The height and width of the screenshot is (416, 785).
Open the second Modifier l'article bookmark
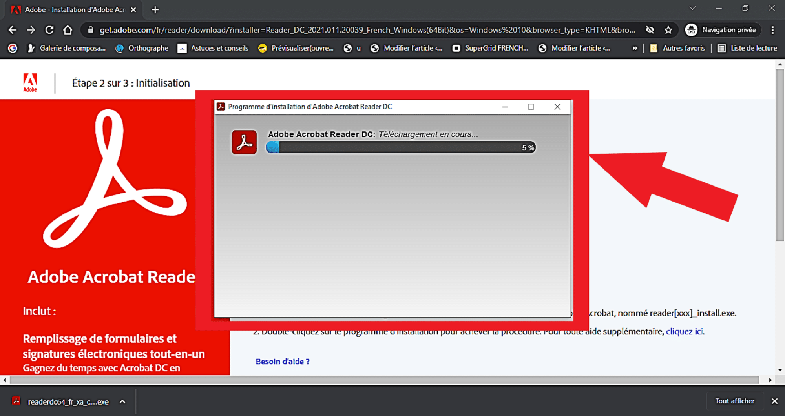click(x=574, y=48)
